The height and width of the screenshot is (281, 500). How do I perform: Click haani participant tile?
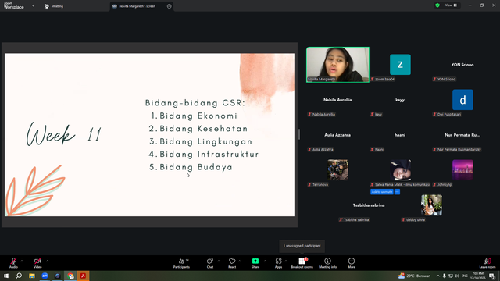pos(400,135)
